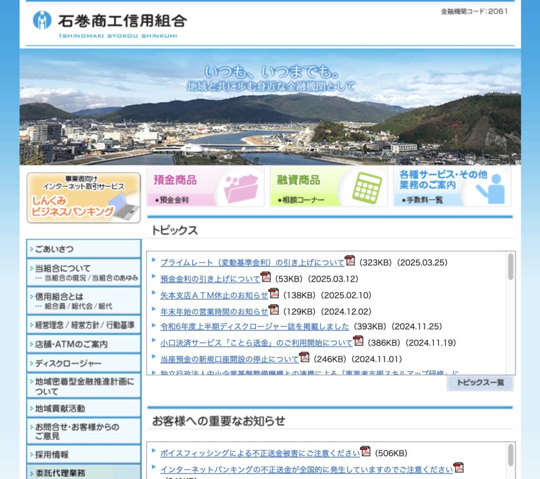Open link インターネットバンキングの不正送金 warning
The image size is (540, 479).
coord(307,470)
